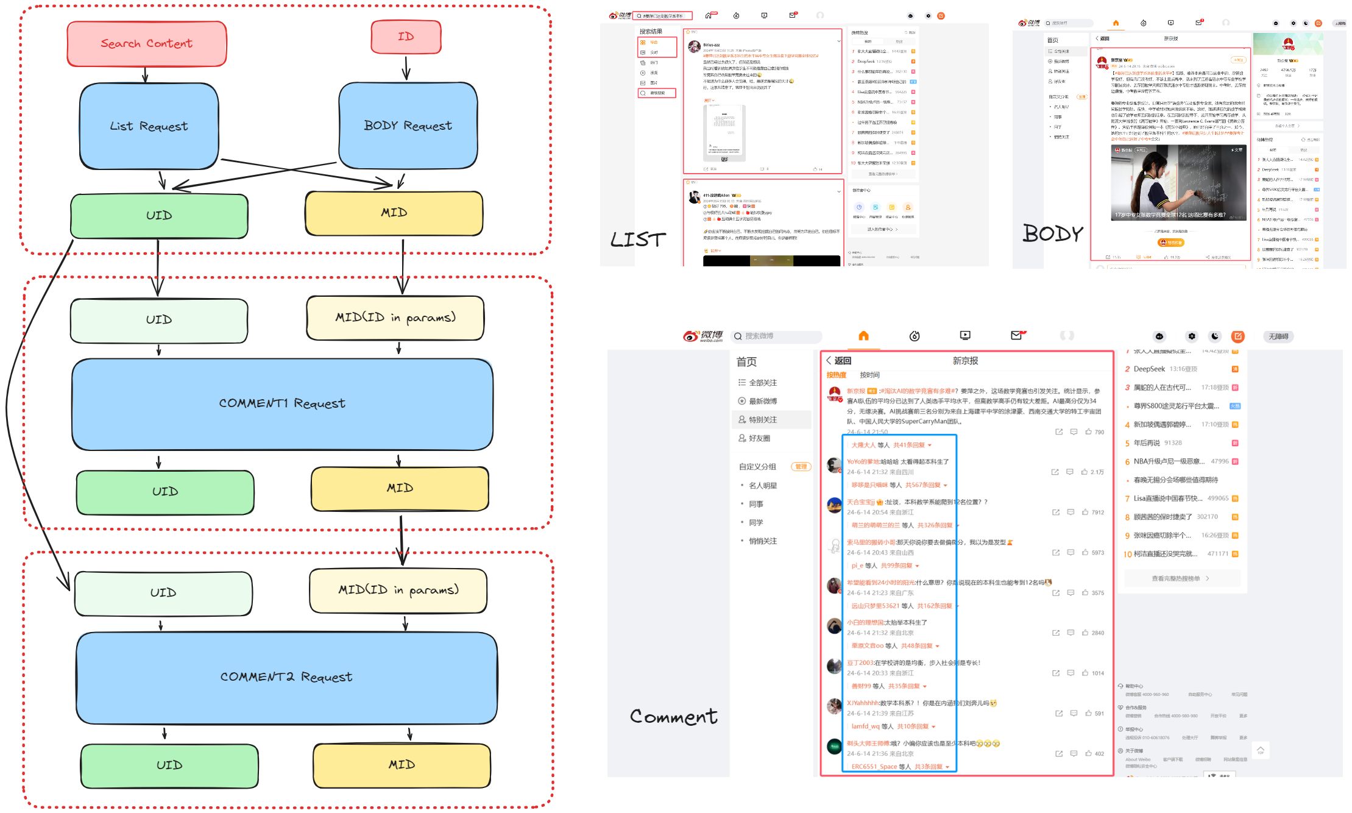Click repost icon on YoYo的爹地 comment
Image resolution: width=1352 pixels, height=813 pixels.
[1055, 472]
